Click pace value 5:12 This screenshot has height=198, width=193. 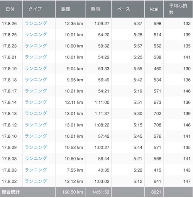pyautogui.click(x=138, y=181)
